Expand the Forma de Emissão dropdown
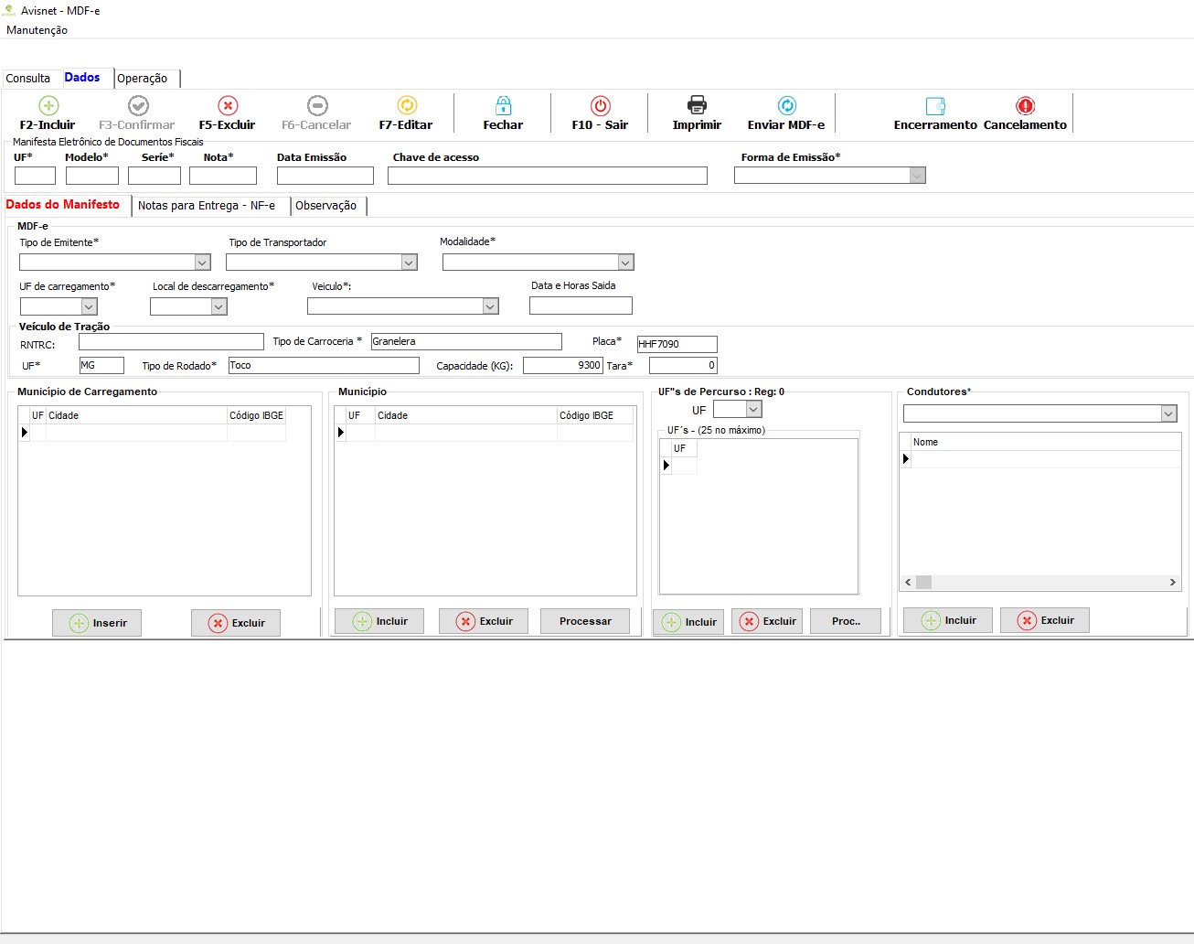 [x=917, y=176]
